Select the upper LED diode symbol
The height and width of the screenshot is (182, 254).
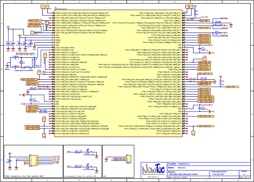[x=88, y=151]
